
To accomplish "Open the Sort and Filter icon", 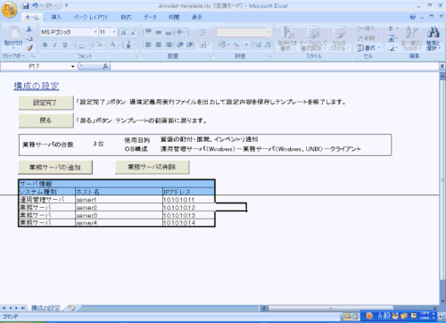I will (412, 37).
